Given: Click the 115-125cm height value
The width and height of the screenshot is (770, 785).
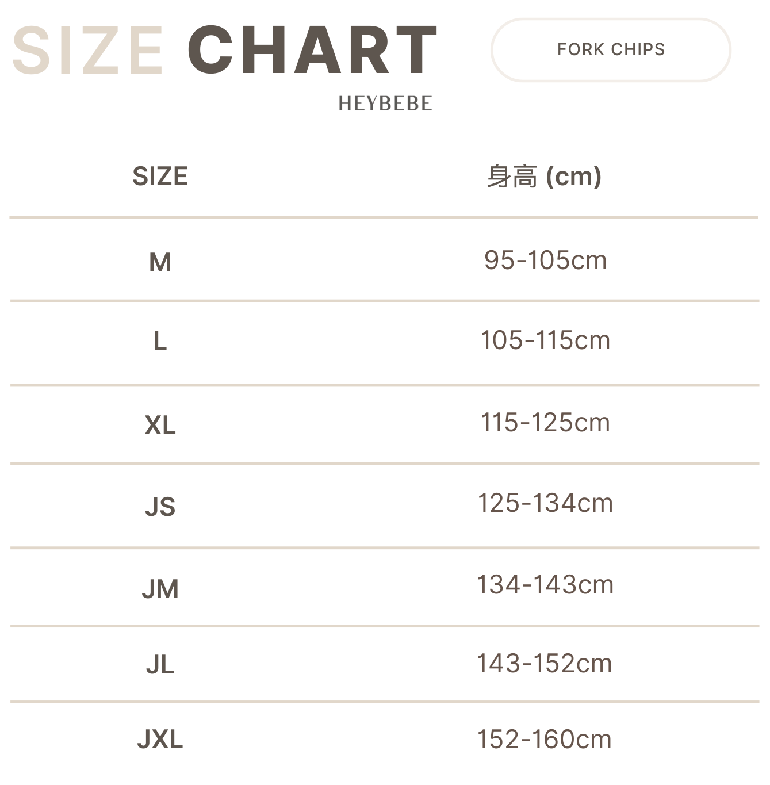Looking at the screenshot, I should click(x=545, y=423).
